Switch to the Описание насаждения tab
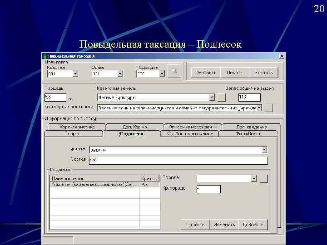This screenshot has height=245, width=327. 193,127
